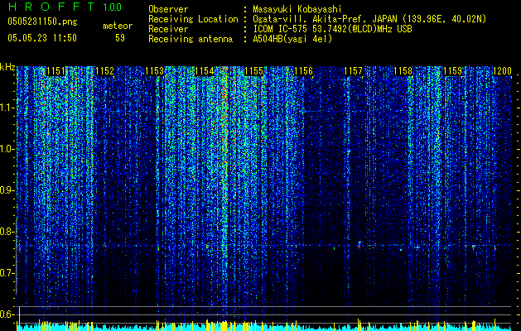Click the 1155 time marker

[253, 71]
